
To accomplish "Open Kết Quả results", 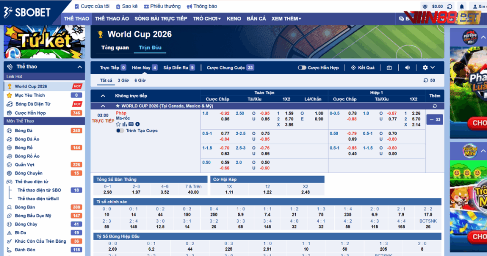I will [x=362, y=68].
